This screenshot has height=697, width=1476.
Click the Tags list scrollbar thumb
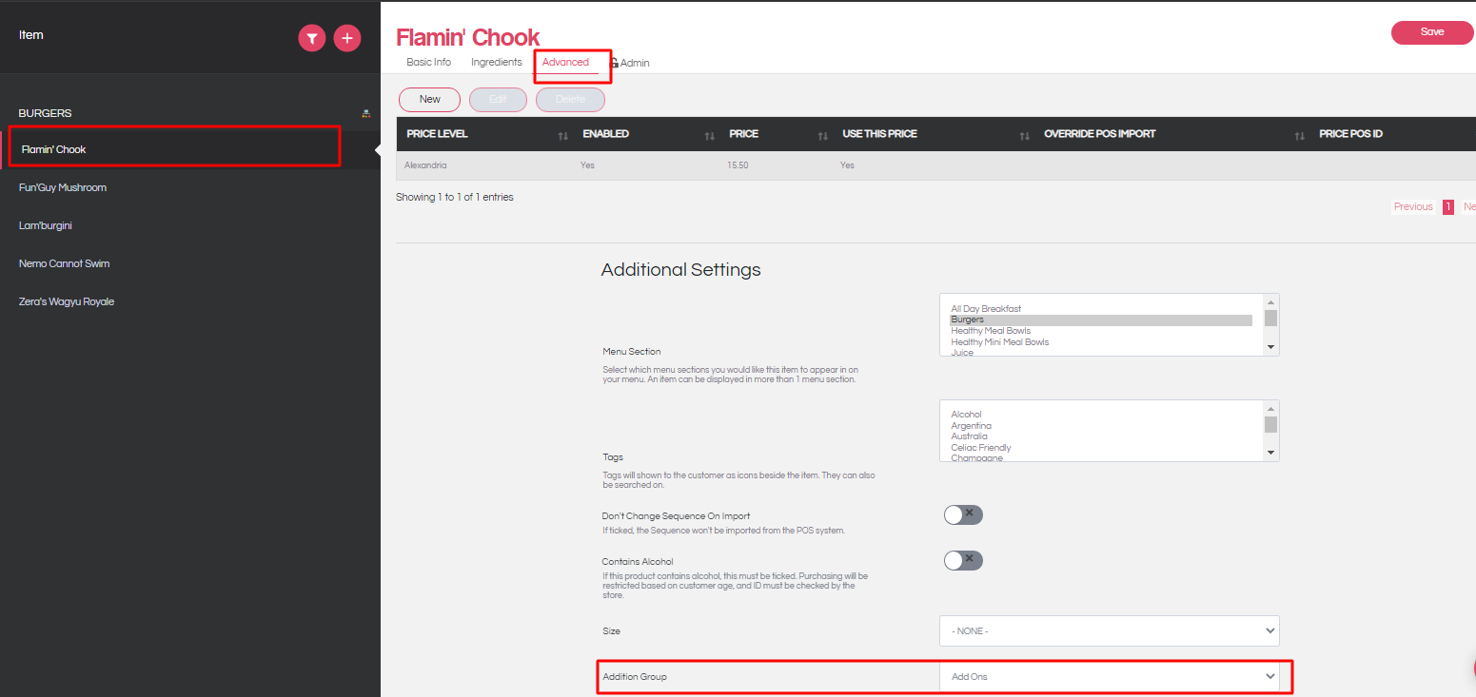point(1270,424)
